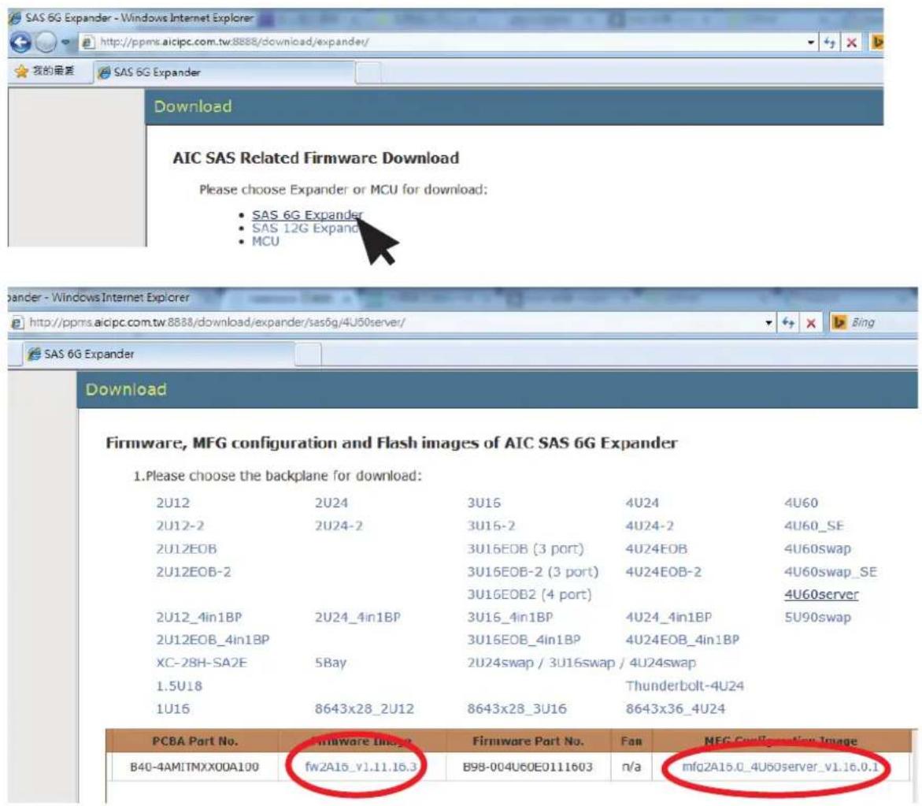Open the 2U24-2 backplane link
This screenshot has width=922, height=806.
point(339,526)
